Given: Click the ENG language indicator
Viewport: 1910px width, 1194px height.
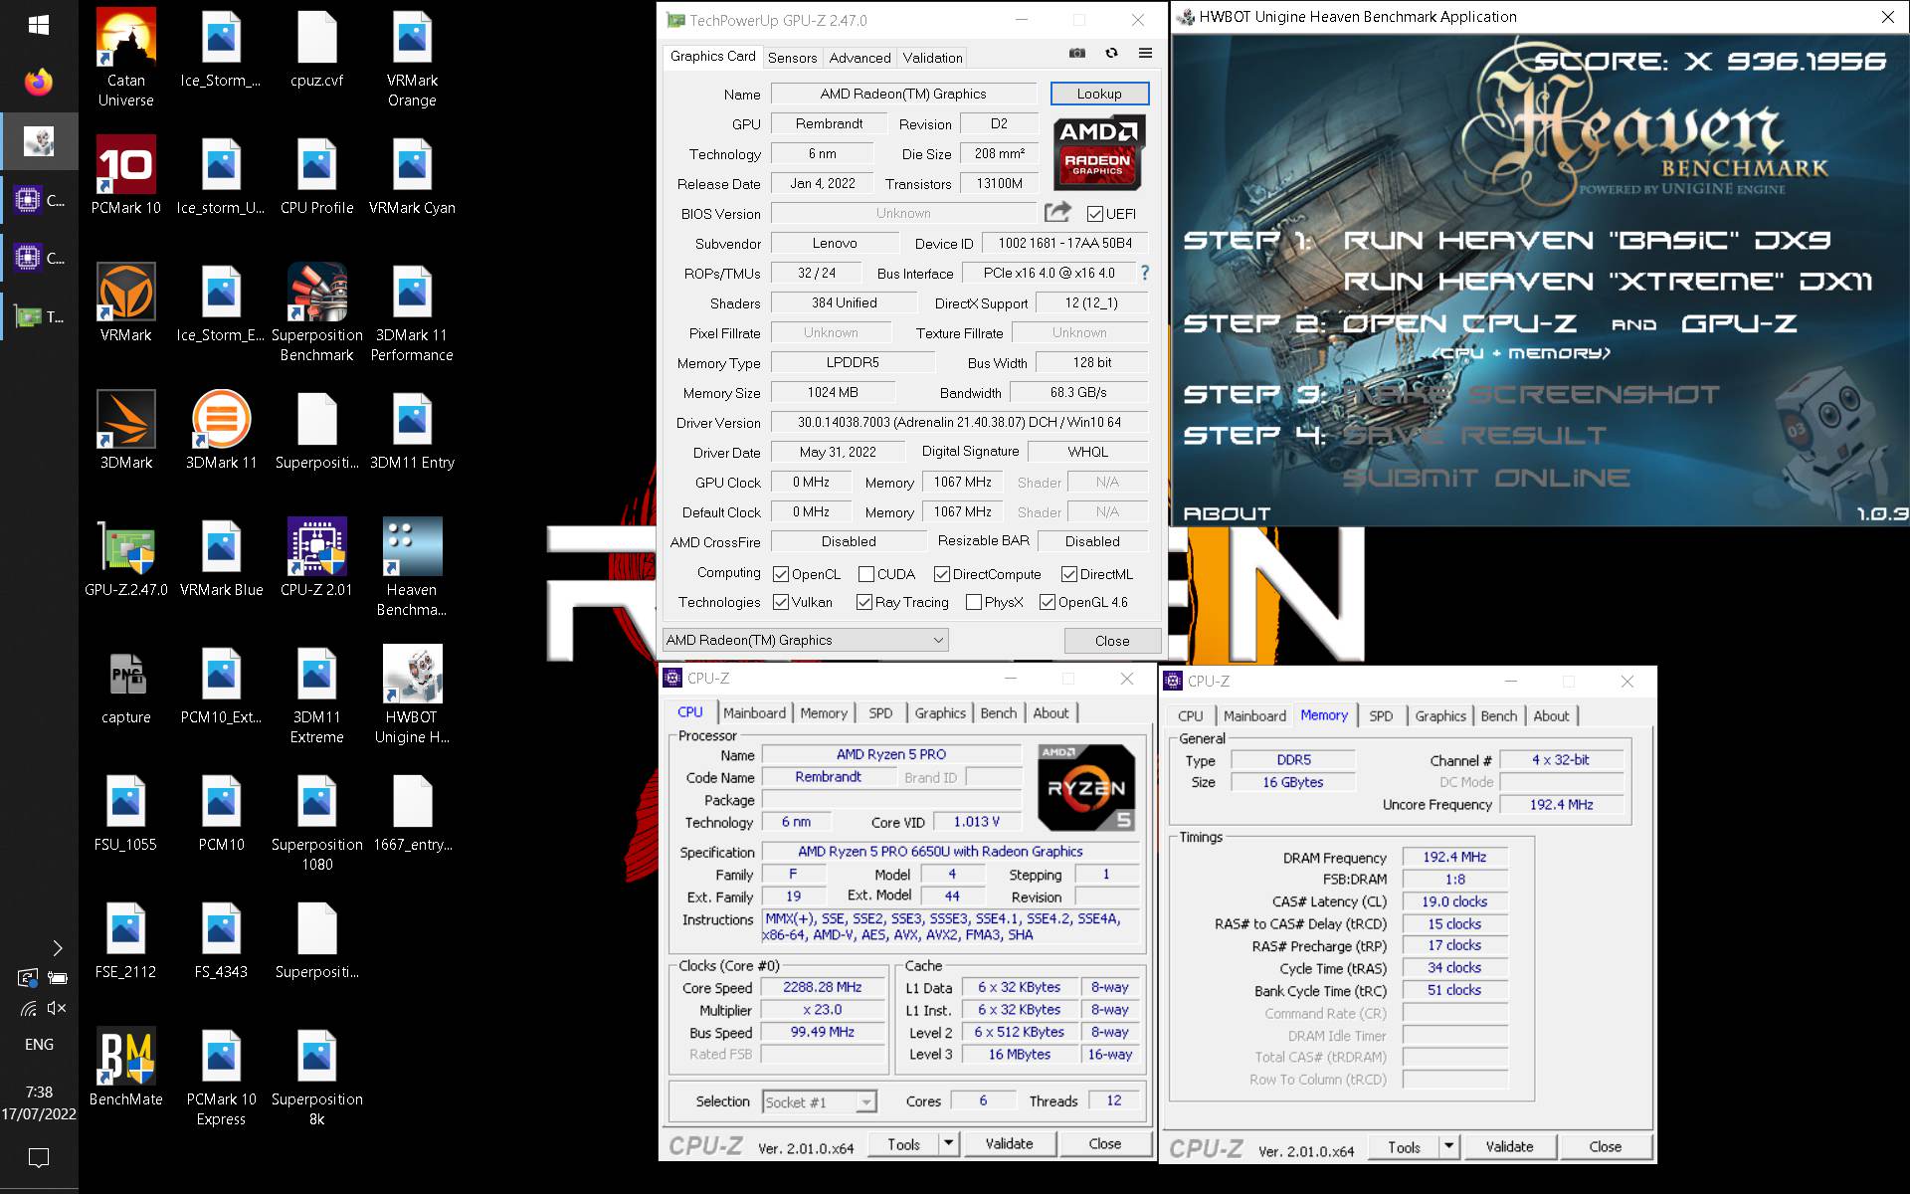Looking at the screenshot, I should point(39,1044).
